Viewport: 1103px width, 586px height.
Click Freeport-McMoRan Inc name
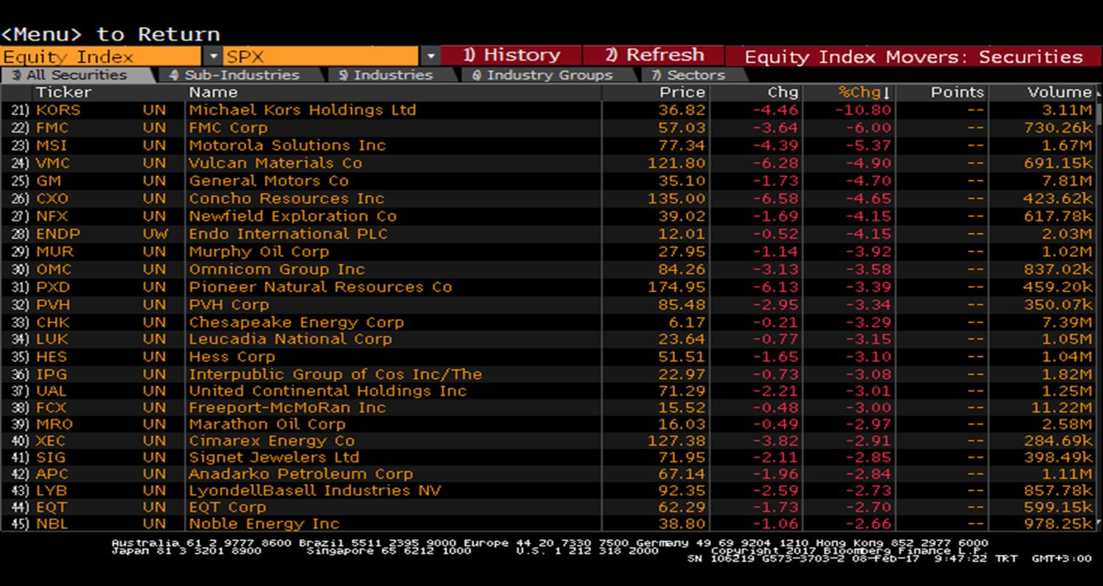click(x=287, y=408)
